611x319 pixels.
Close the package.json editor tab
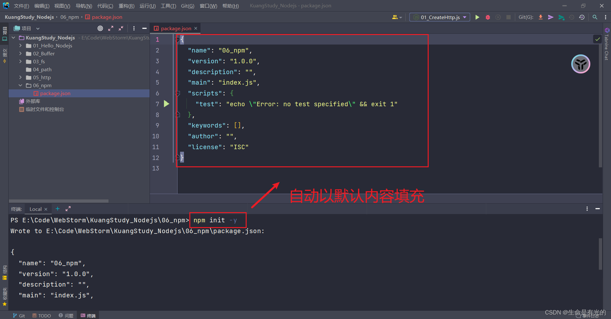[x=196, y=28]
